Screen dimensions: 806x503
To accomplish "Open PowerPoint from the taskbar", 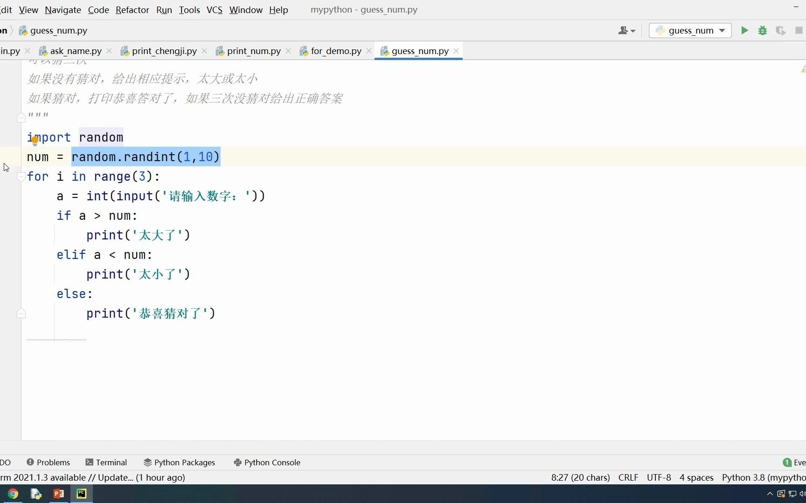I will [59, 494].
